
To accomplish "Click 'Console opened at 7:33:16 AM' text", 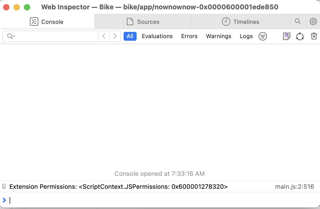I will pos(160,173).
